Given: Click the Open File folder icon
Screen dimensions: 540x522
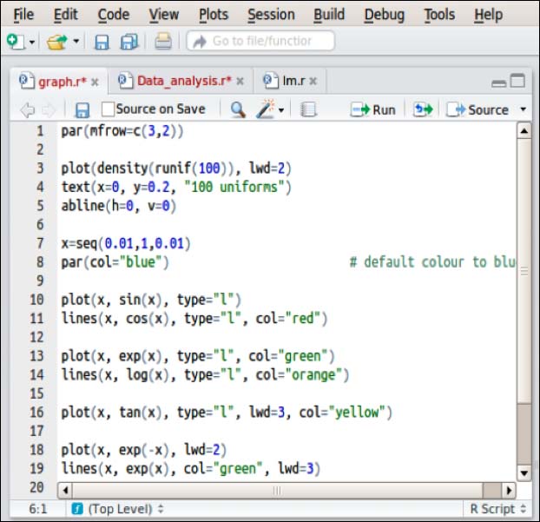Looking at the screenshot, I should (x=56, y=42).
